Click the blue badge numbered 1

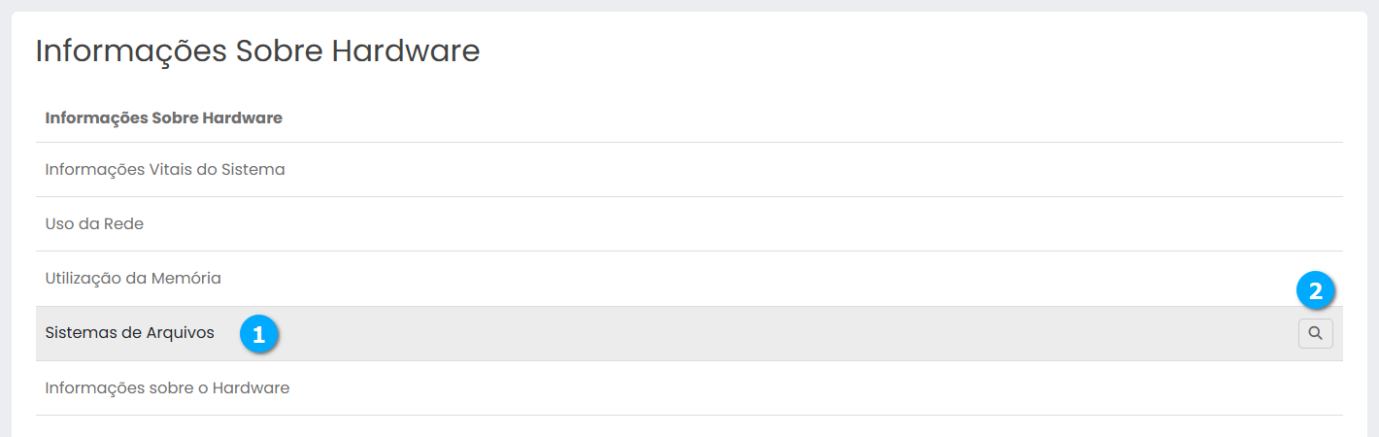tap(258, 334)
